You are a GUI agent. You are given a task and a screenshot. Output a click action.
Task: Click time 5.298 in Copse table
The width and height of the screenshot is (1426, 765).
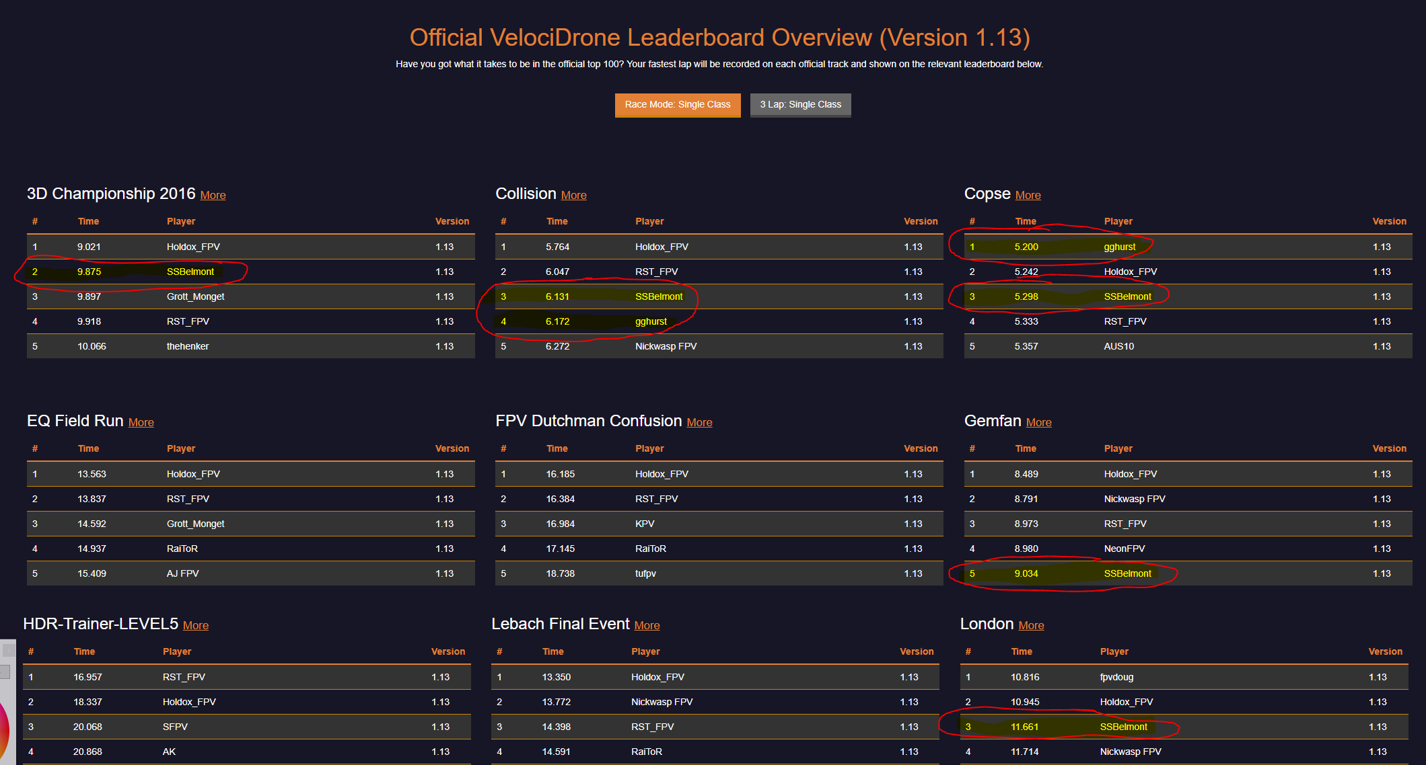[1026, 296]
